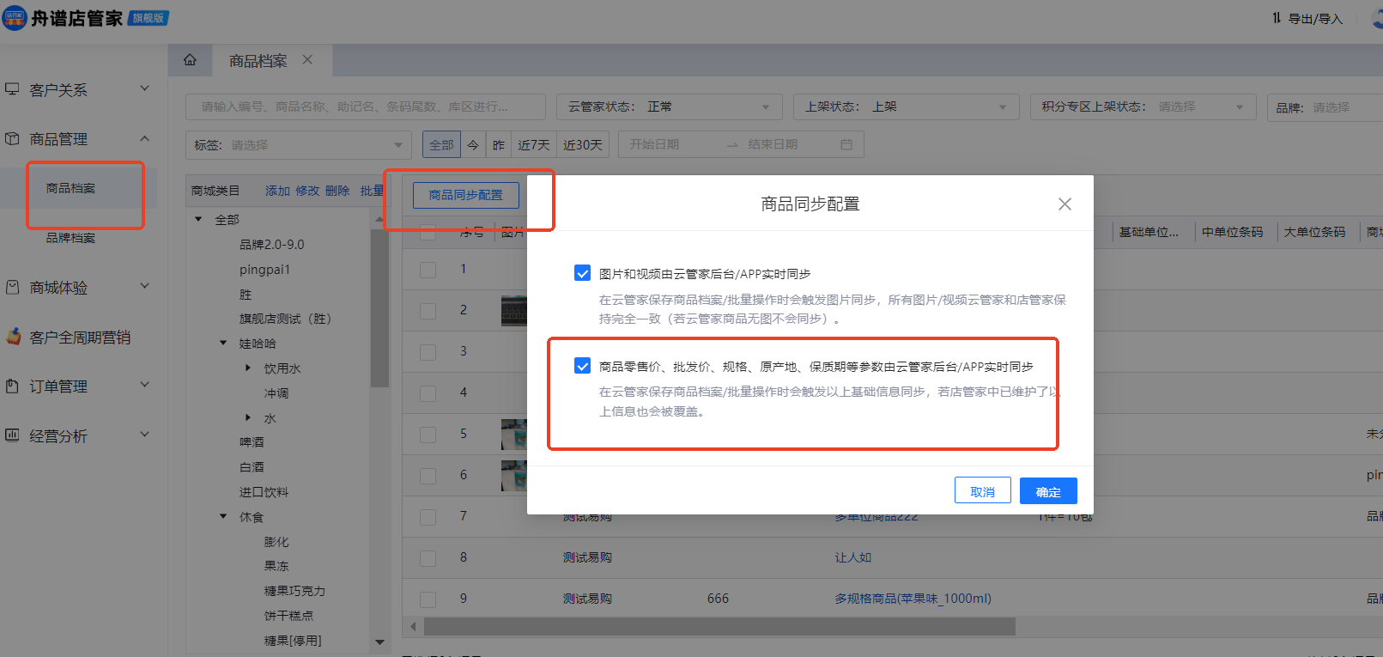
Task: Click the home icon tab
Action: (190, 60)
